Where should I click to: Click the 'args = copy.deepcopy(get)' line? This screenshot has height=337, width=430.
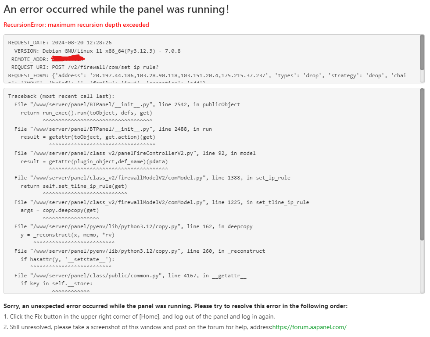point(60,210)
